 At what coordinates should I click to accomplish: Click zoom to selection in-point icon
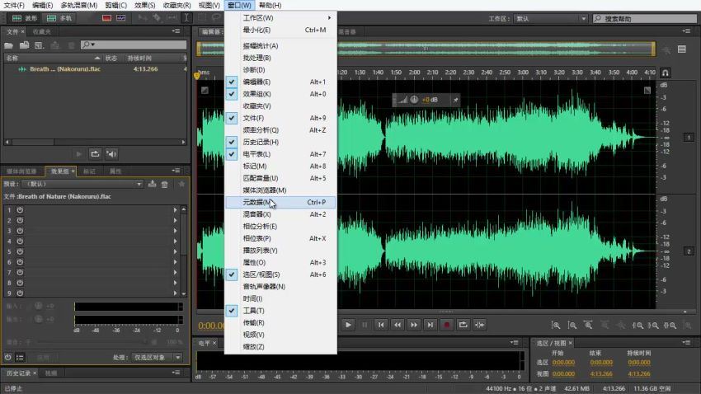coord(637,326)
